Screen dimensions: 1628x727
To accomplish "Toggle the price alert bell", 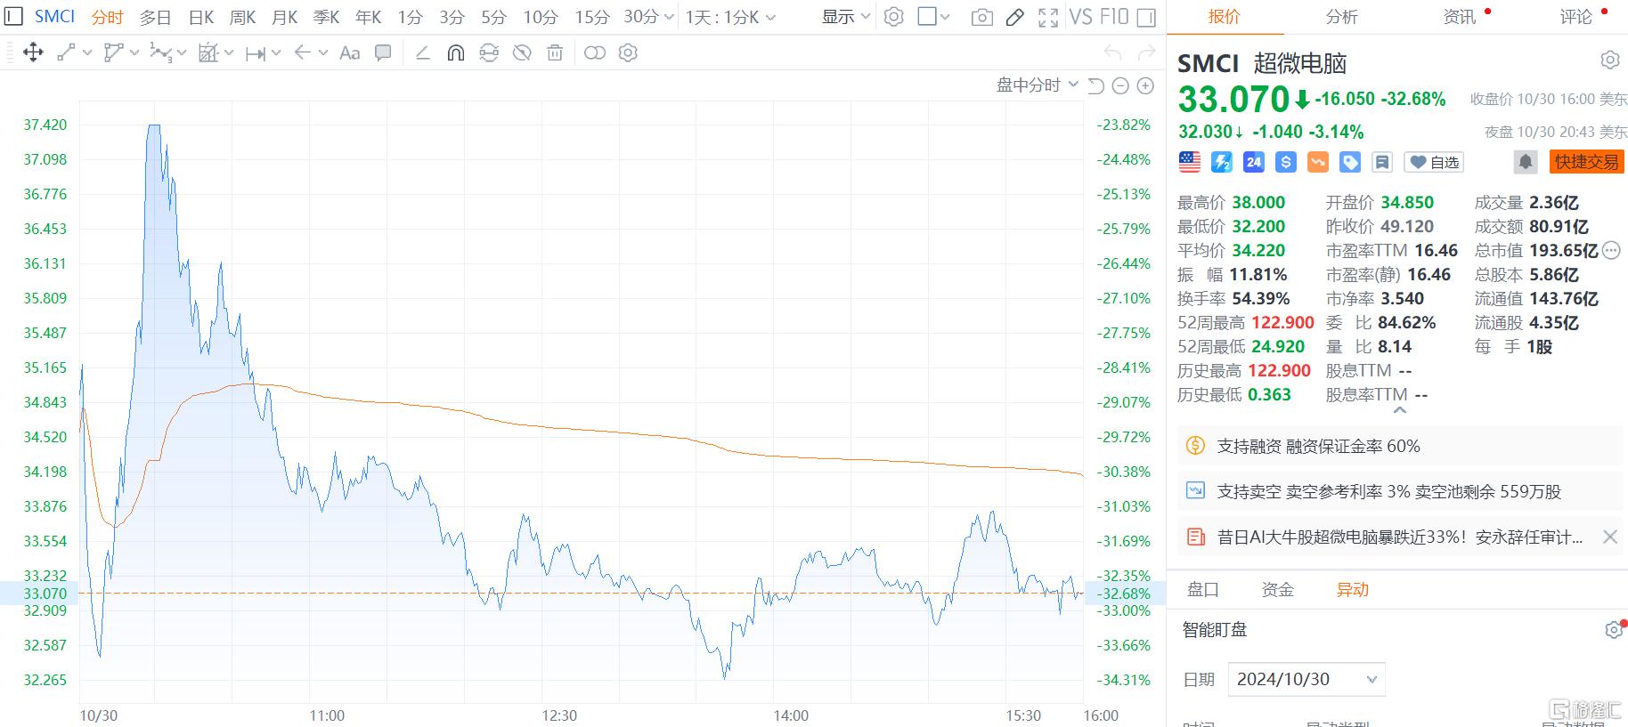I will point(1526,162).
